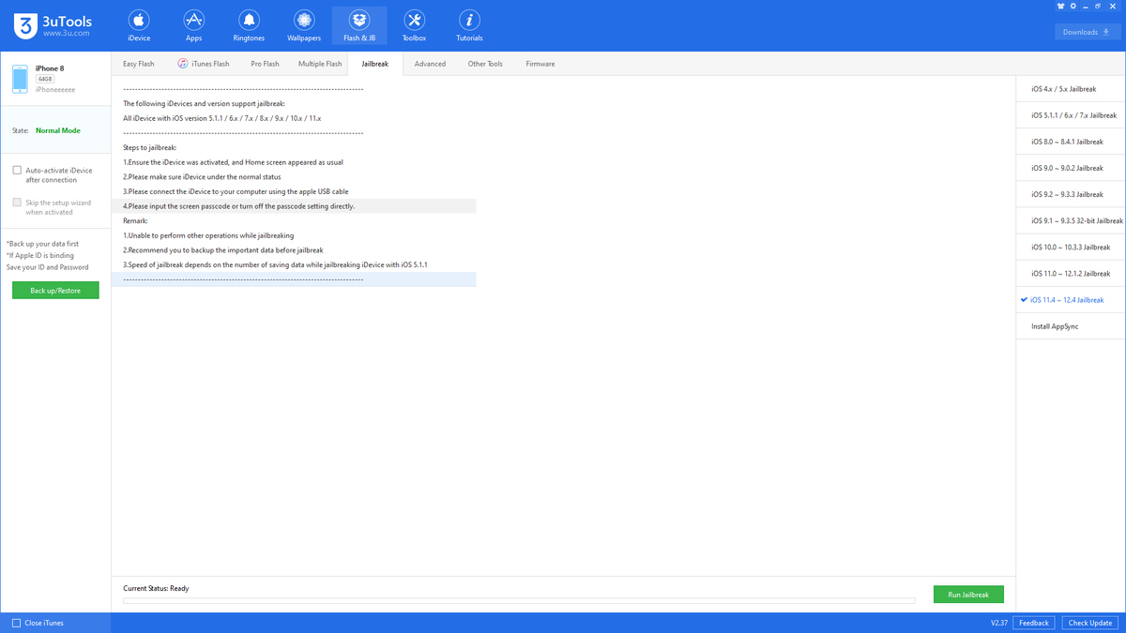
Task: Click the Run Jailbreak button
Action: [x=968, y=595]
